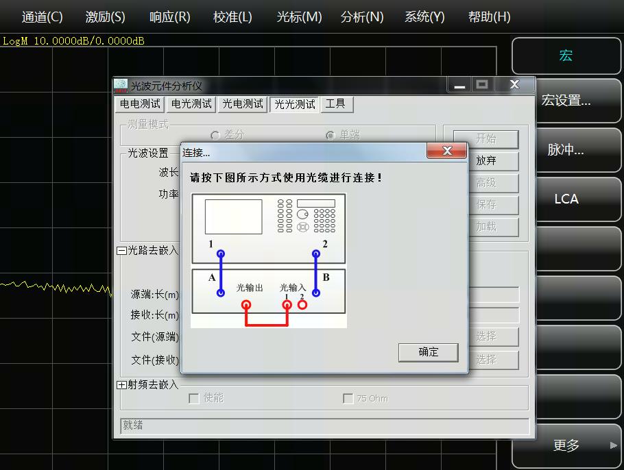Open the 校准(L) menu
The width and height of the screenshot is (624, 470).
[x=232, y=17]
